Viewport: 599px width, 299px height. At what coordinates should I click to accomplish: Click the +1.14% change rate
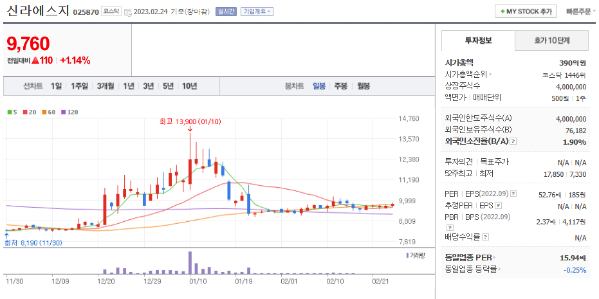click(75, 60)
